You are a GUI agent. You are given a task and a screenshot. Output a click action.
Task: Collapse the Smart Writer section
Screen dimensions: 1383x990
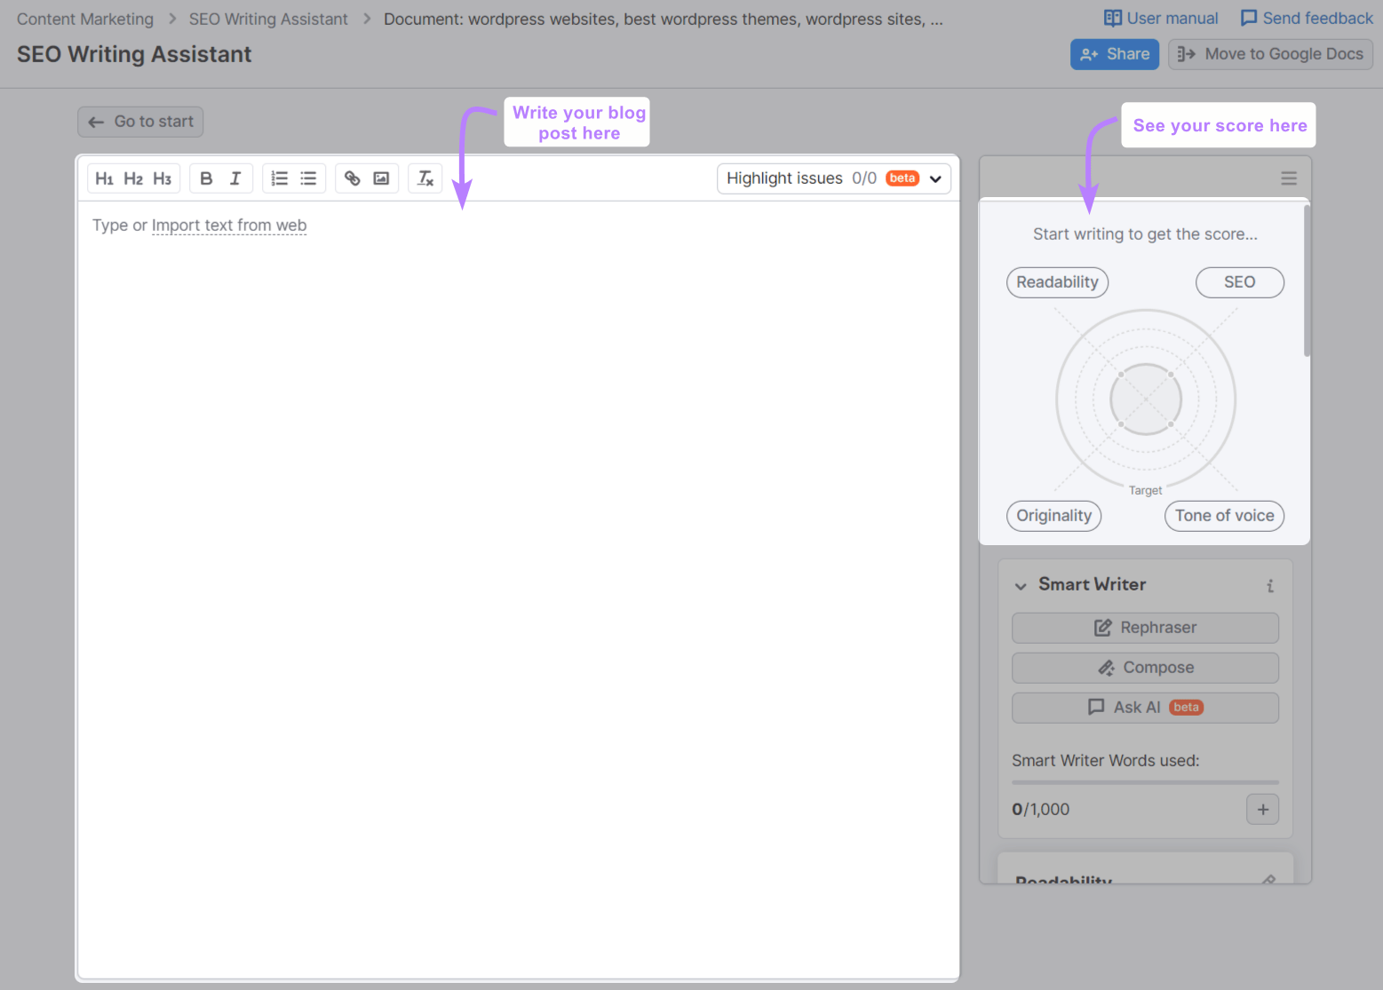(x=1020, y=585)
